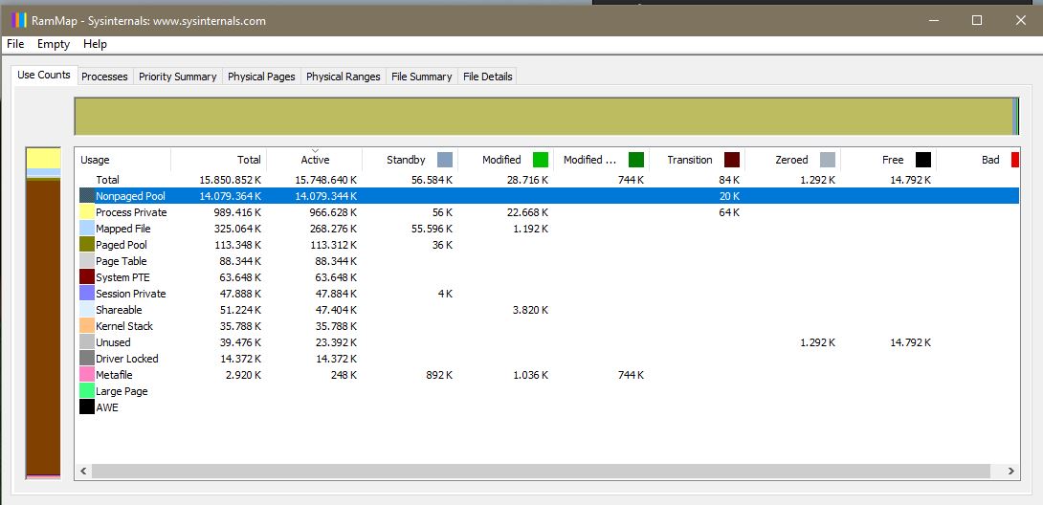Click the yellow Process Private color square
Screen dimensions: 1043x505
coord(87,212)
